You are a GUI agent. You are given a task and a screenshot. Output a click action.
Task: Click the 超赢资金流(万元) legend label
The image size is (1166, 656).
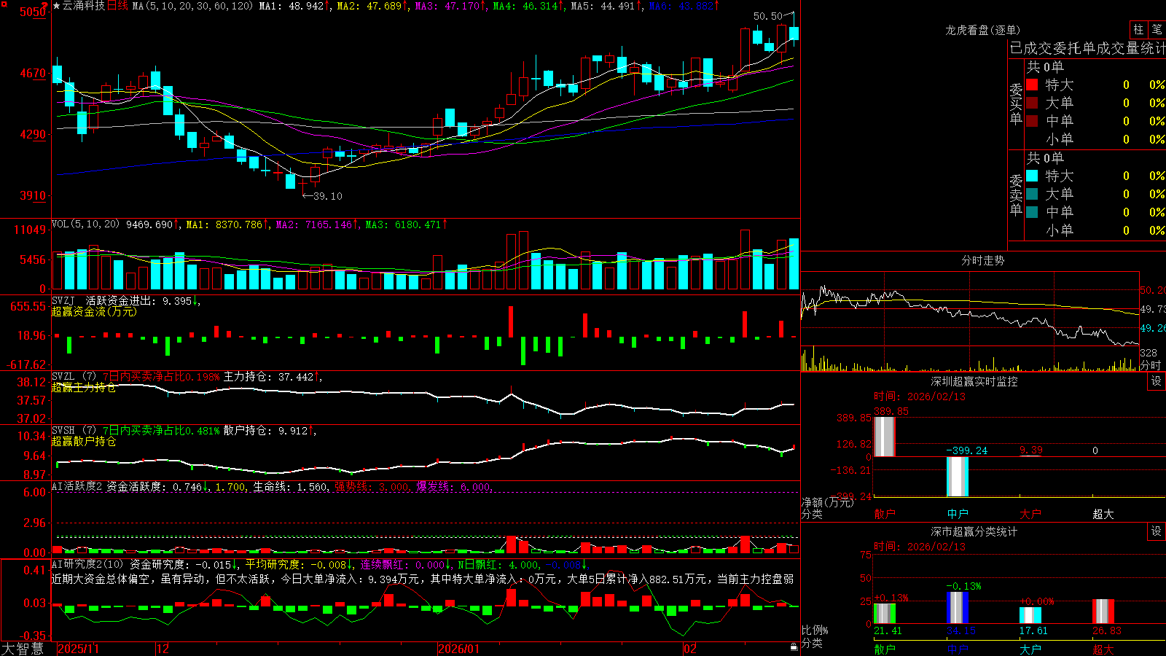click(94, 311)
